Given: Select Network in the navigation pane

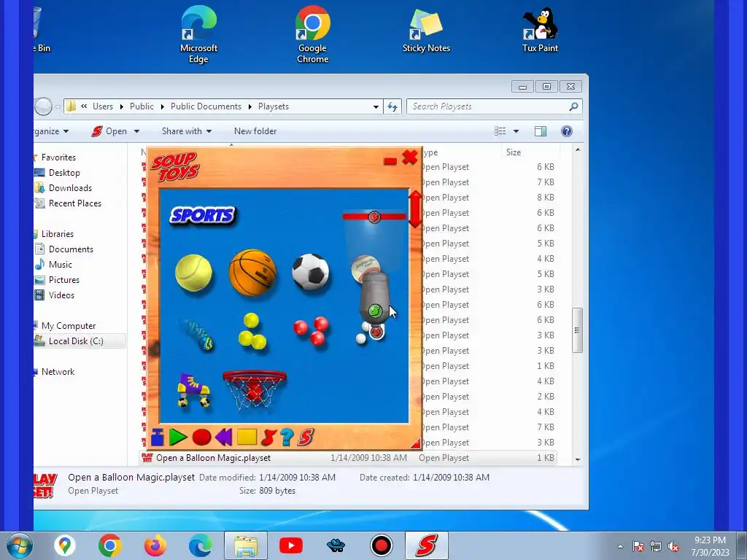Looking at the screenshot, I should (58, 371).
